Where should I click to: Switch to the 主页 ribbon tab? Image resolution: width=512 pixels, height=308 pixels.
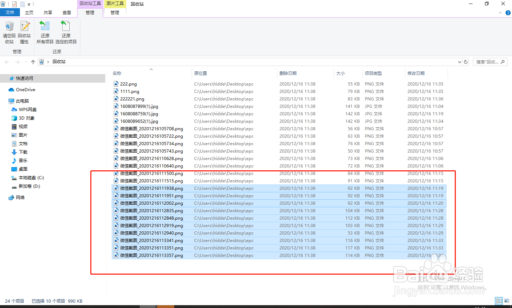coord(29,12)
